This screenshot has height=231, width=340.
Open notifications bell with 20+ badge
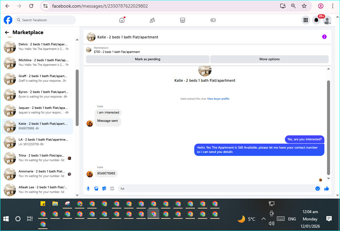pyautogui.click(x=316, y=20)
